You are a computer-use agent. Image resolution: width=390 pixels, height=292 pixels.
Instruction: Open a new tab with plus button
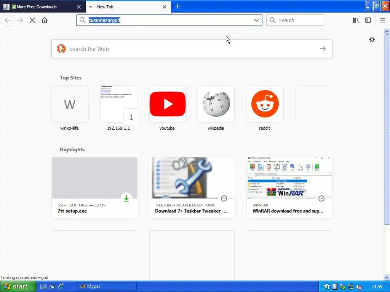(177, 6)
